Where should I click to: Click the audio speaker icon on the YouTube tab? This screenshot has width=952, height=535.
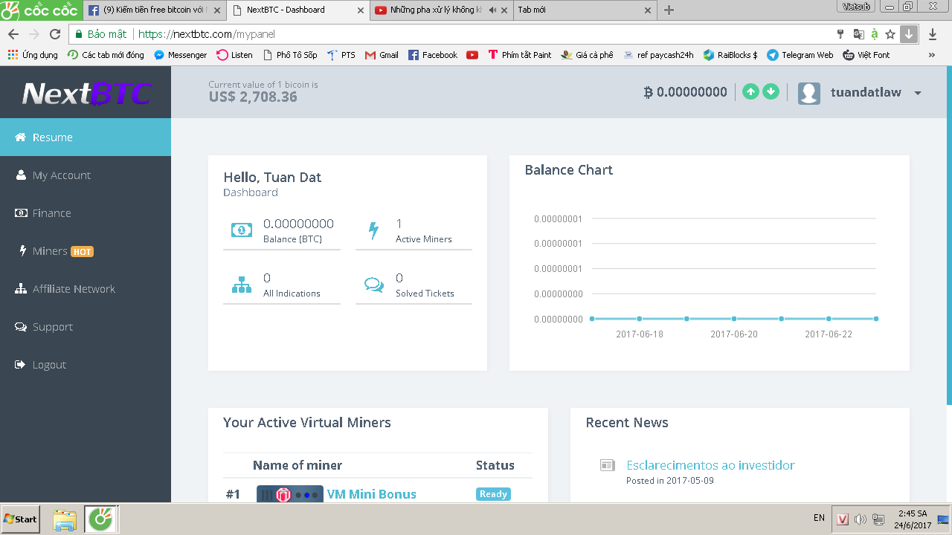pyautogui.click(x=492, y=10)
